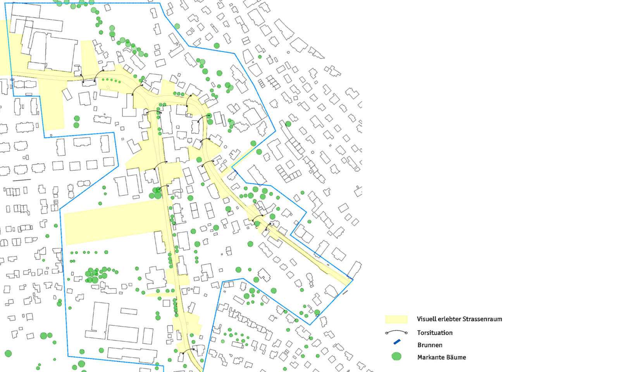Viewport: 620px width, 372px height.
Task: Click the isolated green tree at far bottom-left edge
Action: (8, 353)
